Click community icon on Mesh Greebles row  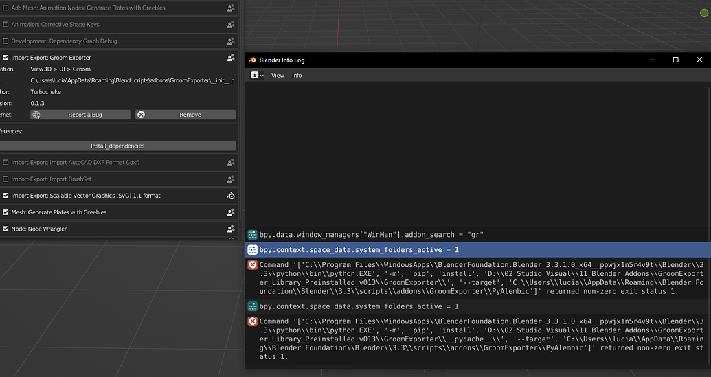coord(231,212)
